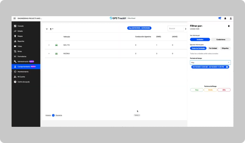Expand the NOZ963 vehicle row
This screenshot has height=143, width=245.
coord(49,53)
